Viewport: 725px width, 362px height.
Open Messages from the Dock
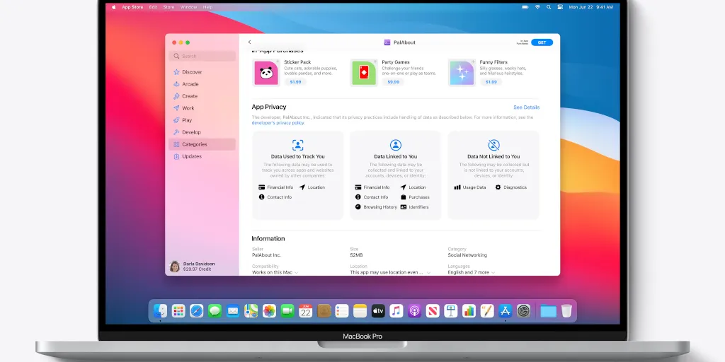pyautogui.click(x=215, y=311)
